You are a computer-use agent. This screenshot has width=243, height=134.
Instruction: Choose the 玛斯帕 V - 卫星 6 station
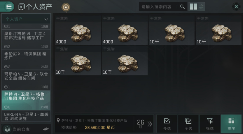point(26,80)
